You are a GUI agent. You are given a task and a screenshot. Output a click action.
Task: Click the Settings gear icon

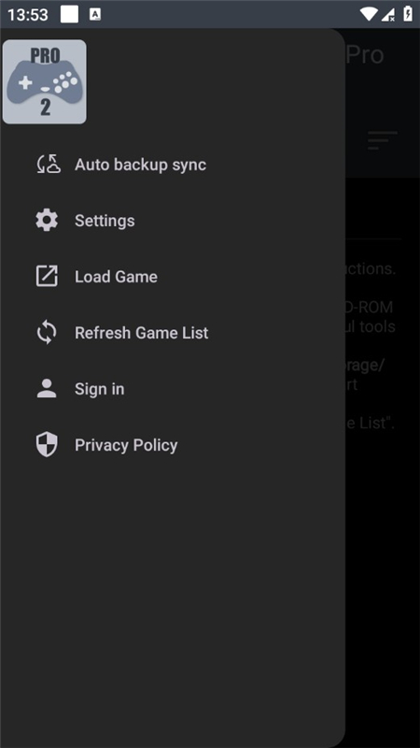[47, 221]
